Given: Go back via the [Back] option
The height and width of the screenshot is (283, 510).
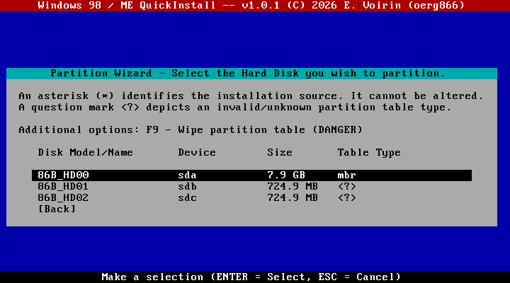Looking at the screenshot, I should click(57, 209).
